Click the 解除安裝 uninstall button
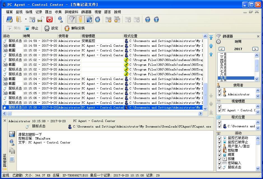Screen dimensions: 263x179 75,28
